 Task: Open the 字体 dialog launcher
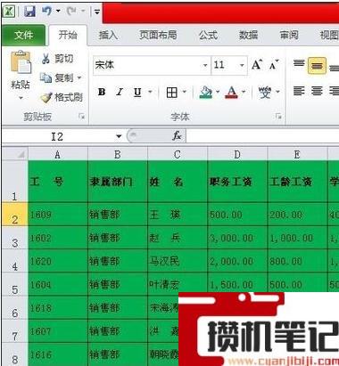278,117
